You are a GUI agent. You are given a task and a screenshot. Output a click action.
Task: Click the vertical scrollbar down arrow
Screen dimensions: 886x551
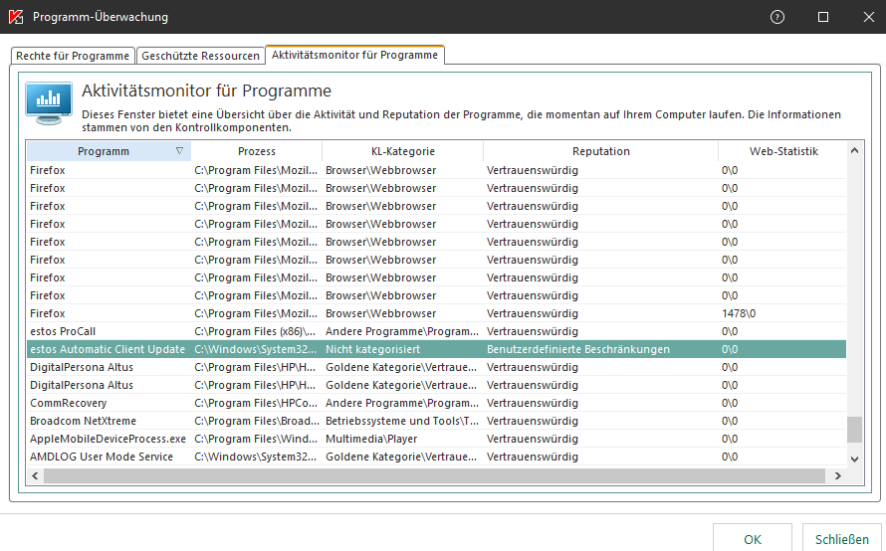855,459
